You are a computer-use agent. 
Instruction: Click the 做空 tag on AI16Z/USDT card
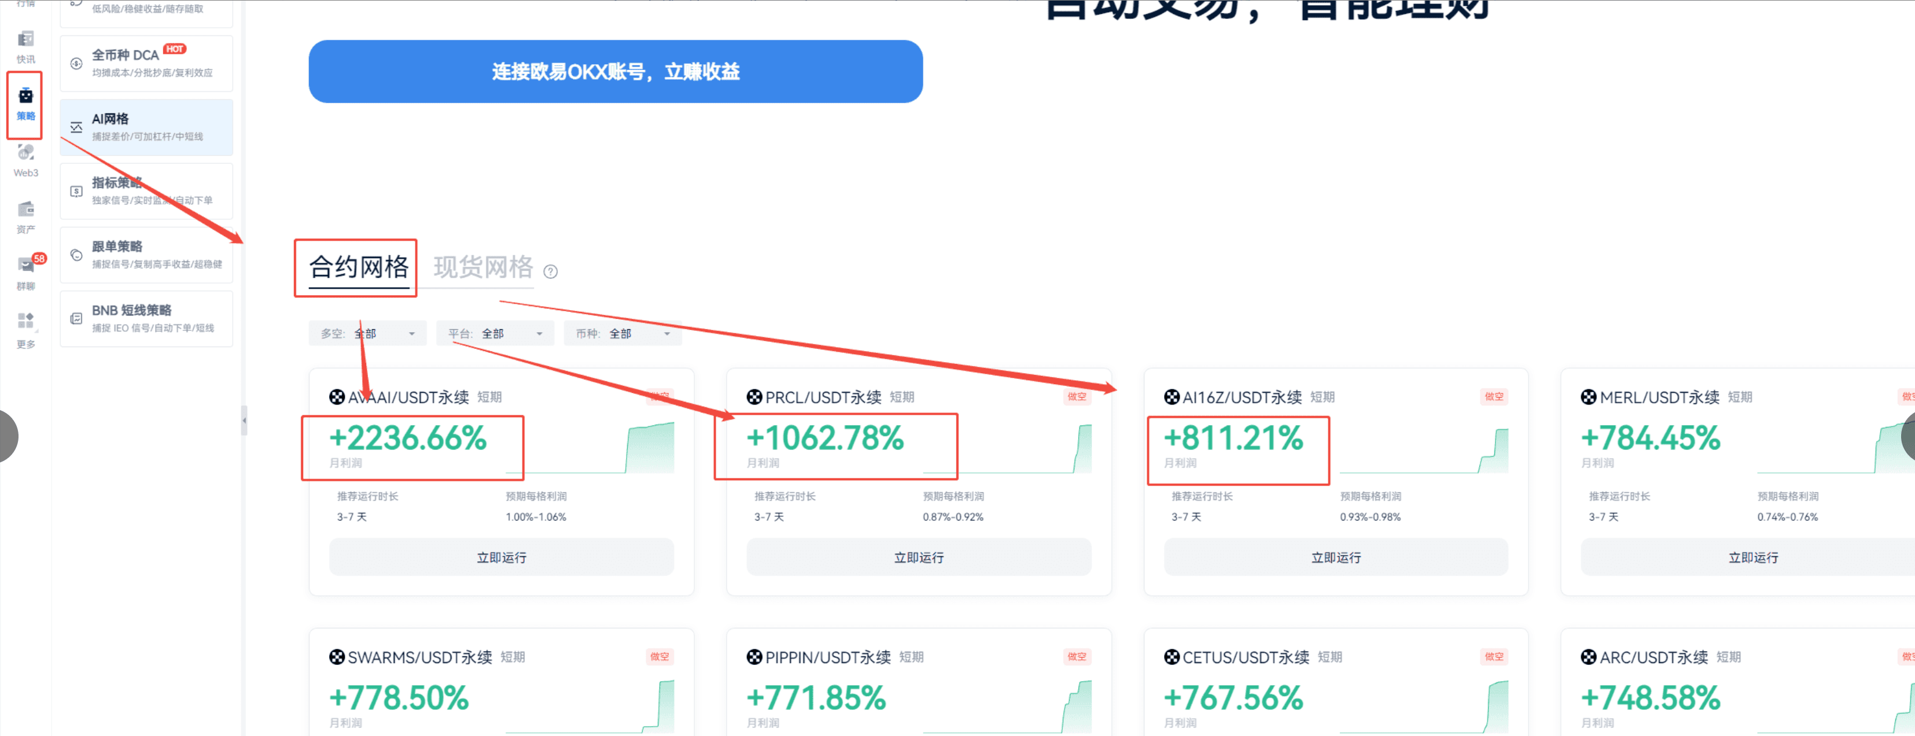1494,397
